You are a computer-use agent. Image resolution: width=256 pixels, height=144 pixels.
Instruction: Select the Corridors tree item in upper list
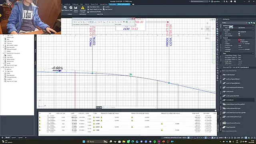click(x=9, y=55)
